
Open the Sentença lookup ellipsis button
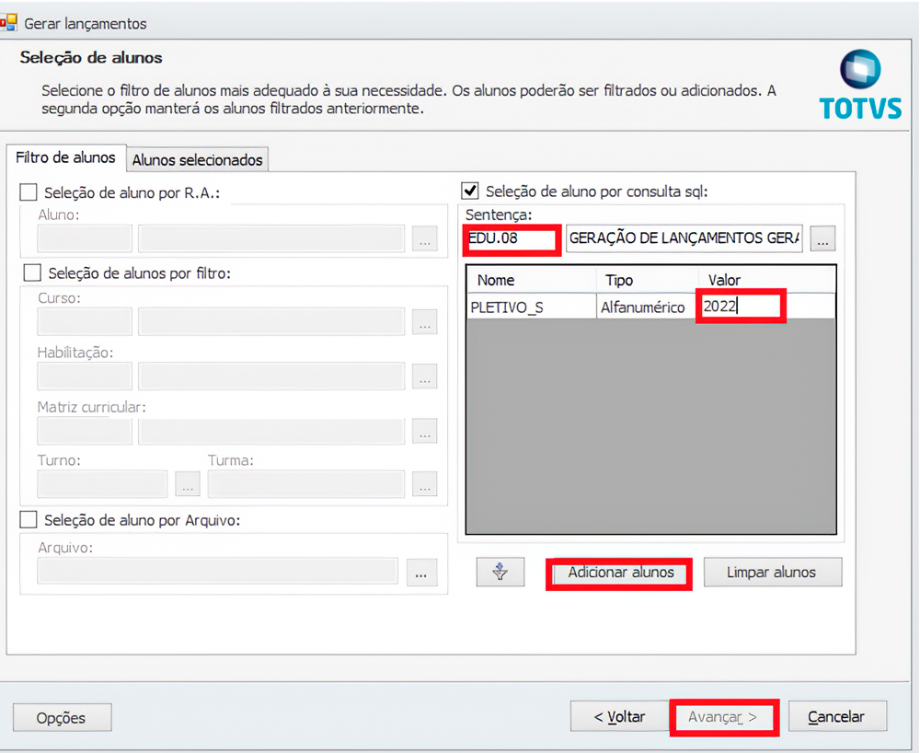point(823,238)
